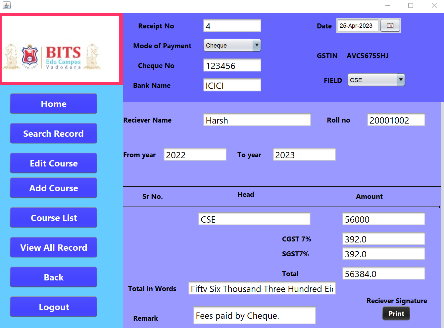Open the date picker calendar icon
This screenshot has width=444, height=328.
click(x=390, y=25)
